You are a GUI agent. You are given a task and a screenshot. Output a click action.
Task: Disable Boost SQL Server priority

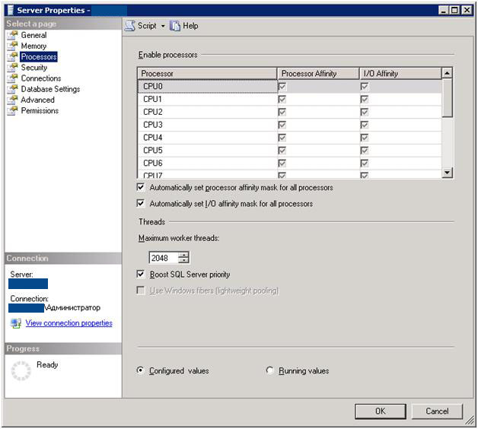point(141,274)
